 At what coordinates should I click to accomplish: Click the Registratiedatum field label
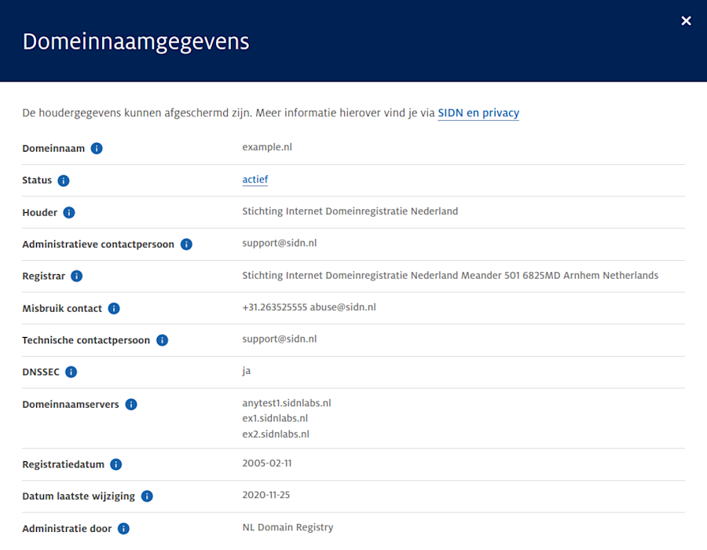(x=63, y=464)
